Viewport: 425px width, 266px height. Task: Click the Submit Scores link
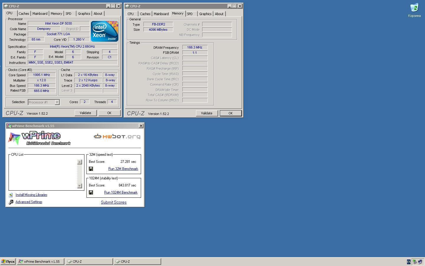pyautogui.click(x=114, y=202)
